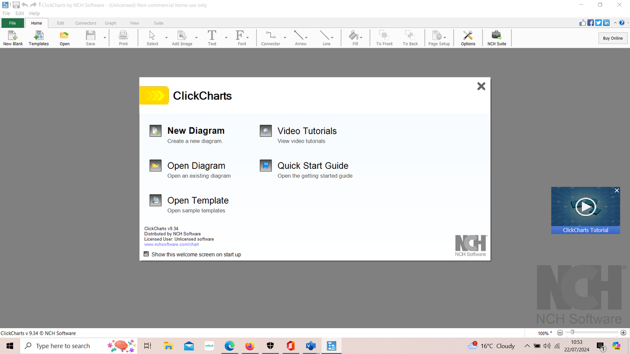Open ClickCharts Tutorial video popup
The image size is (630, 354).
tap(585, 207)
